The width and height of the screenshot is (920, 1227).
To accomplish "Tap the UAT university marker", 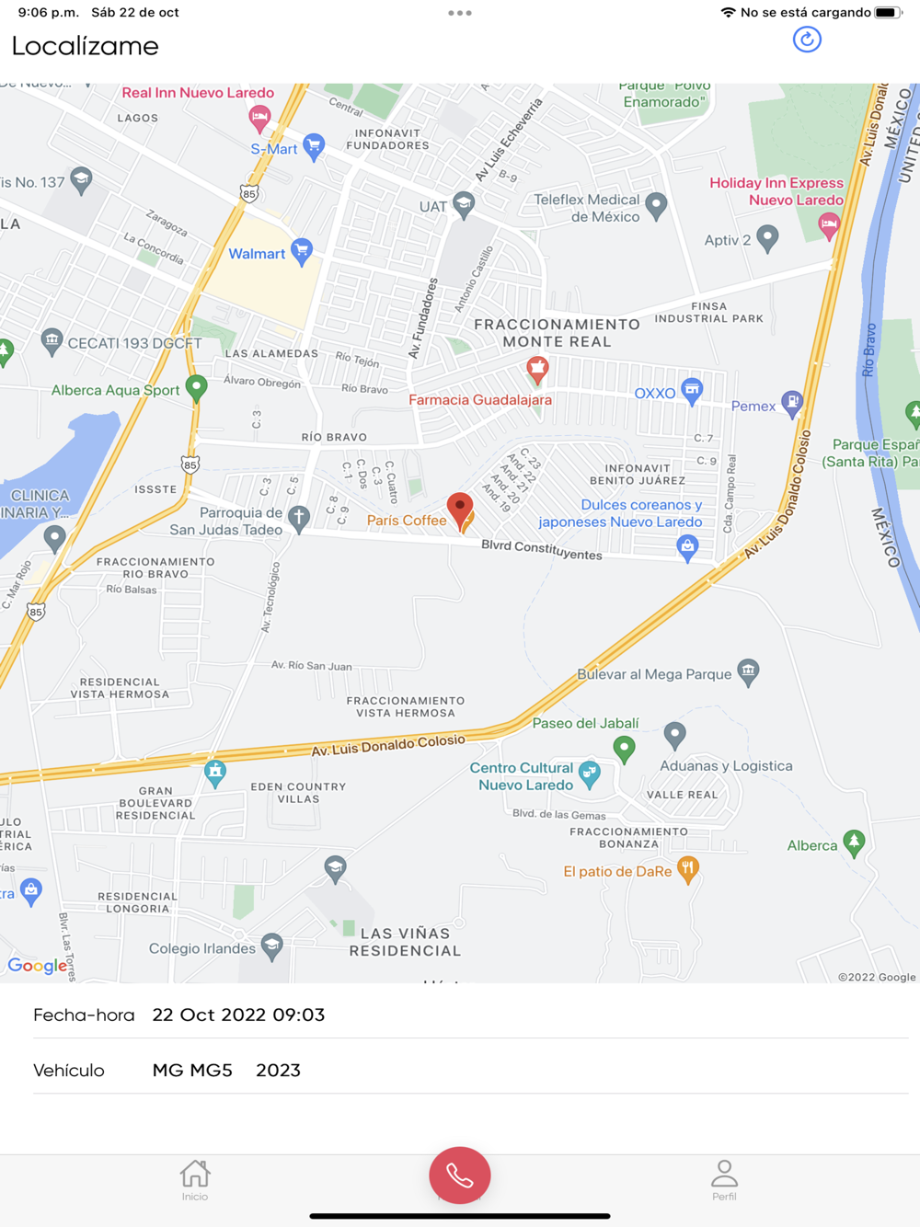I will (x=464, y=205).
